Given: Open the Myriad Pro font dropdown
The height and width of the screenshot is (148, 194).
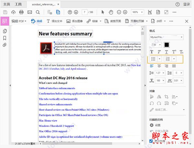Looking at the screenshot, I should tap(167, 37).
